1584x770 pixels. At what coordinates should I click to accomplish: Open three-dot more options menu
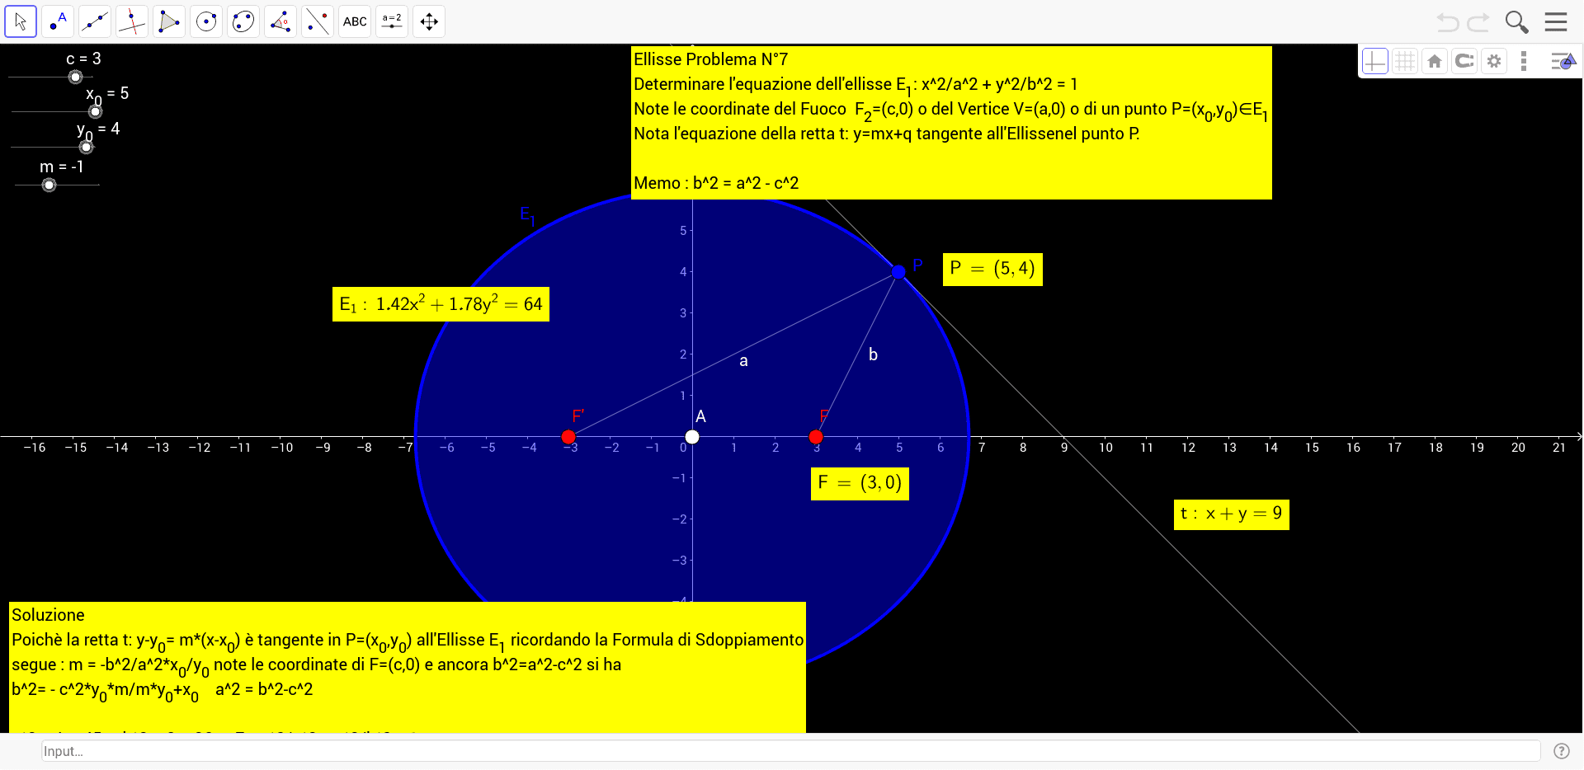1524,61
